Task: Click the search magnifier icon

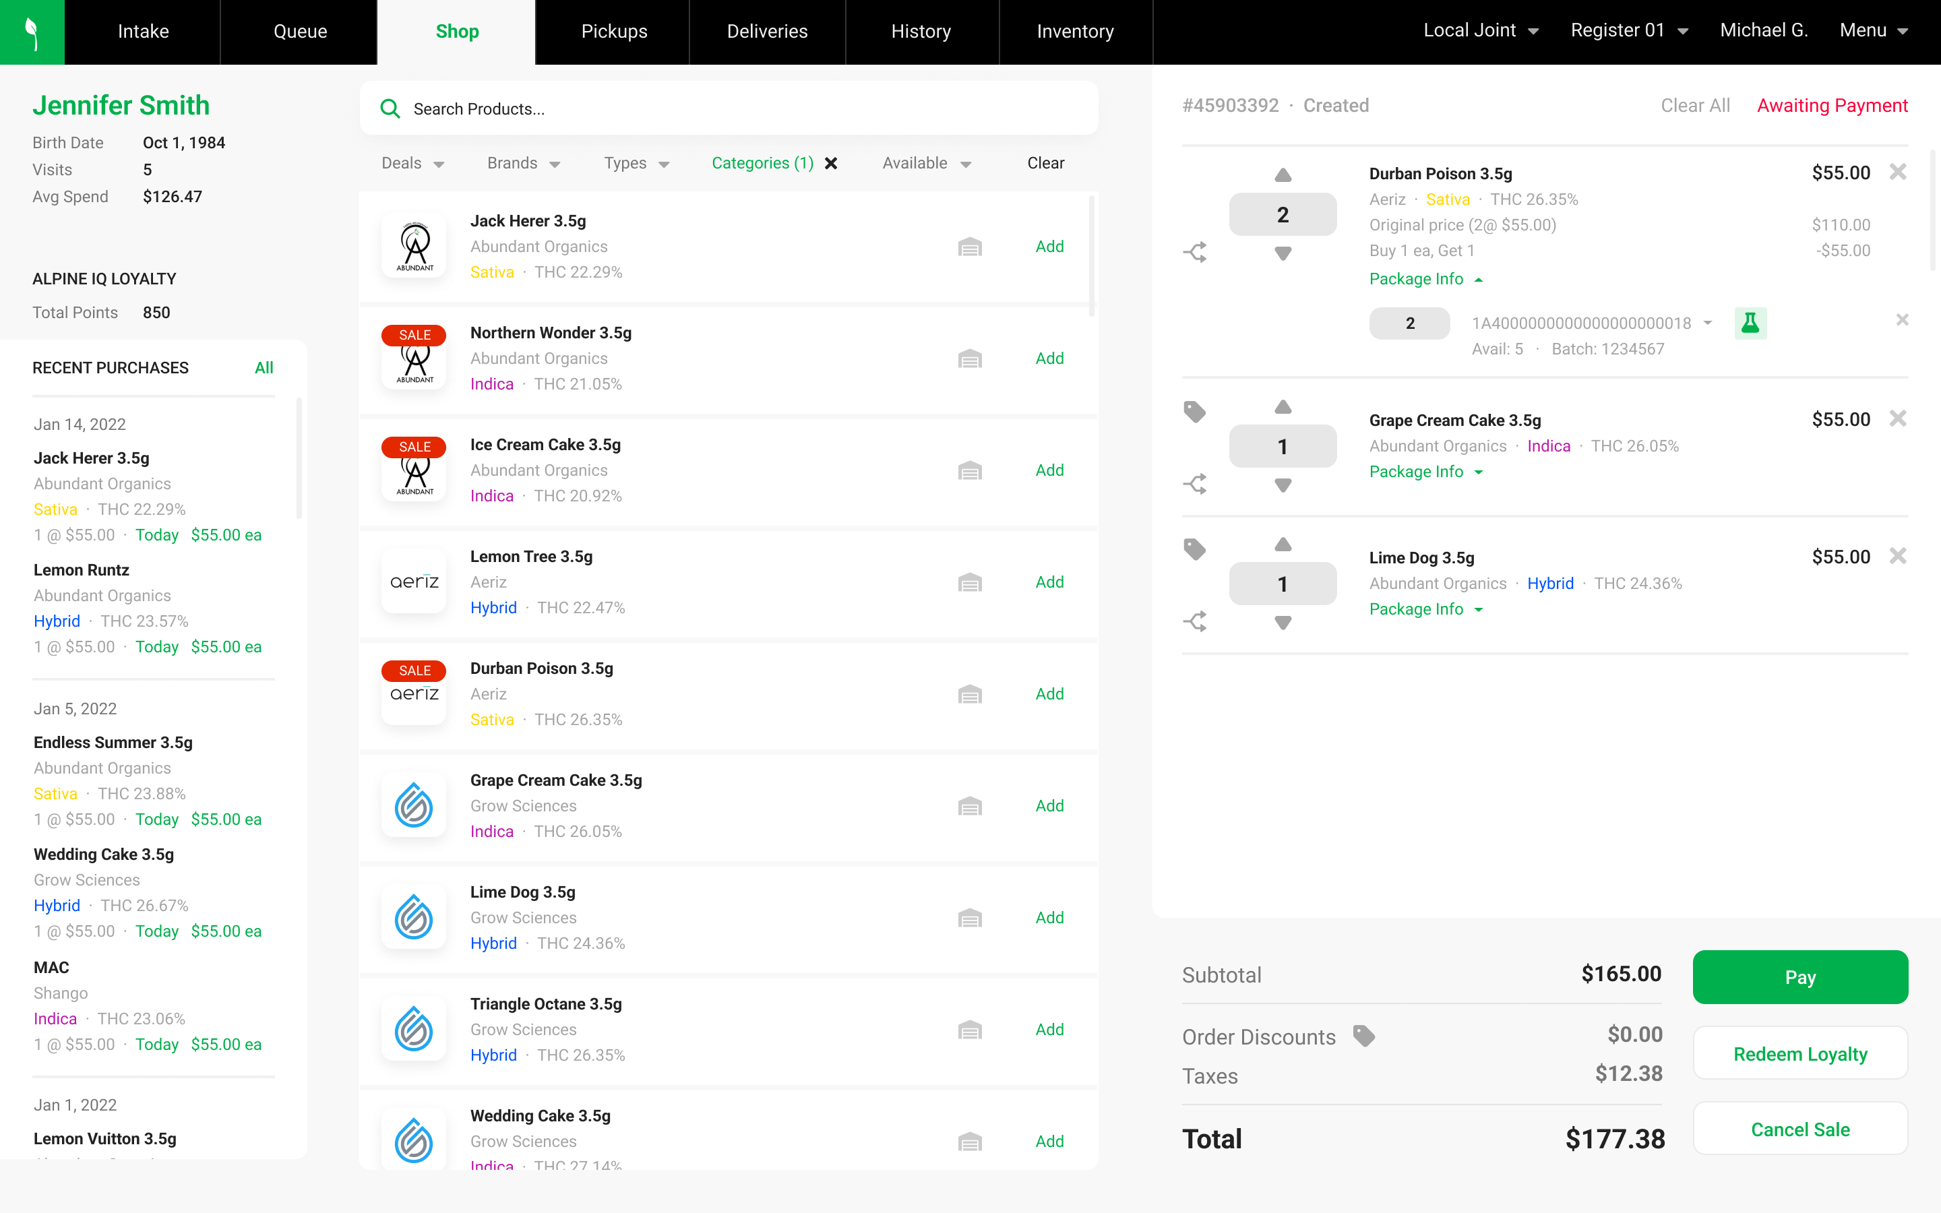Action: click(x=390, y=108)
